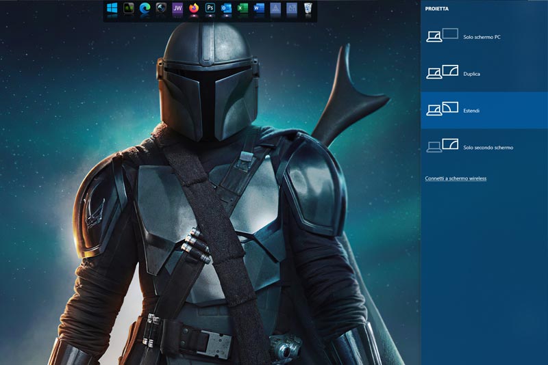Select 'Solo schermo PC' projection mode
This screenshot has width=548, height=365.
[x=484, y=37]
